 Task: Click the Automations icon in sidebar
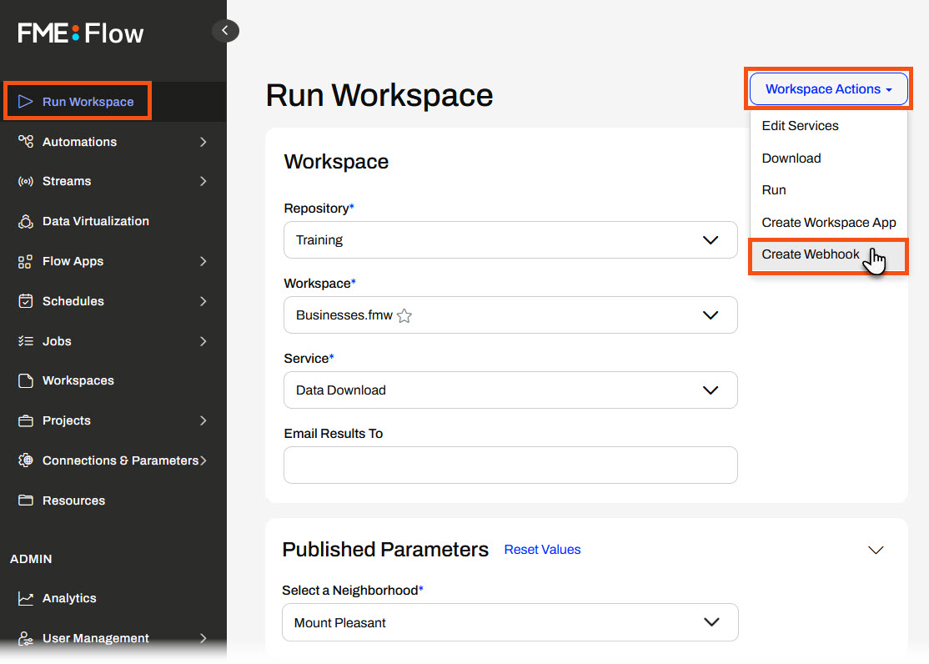(26, 142)
